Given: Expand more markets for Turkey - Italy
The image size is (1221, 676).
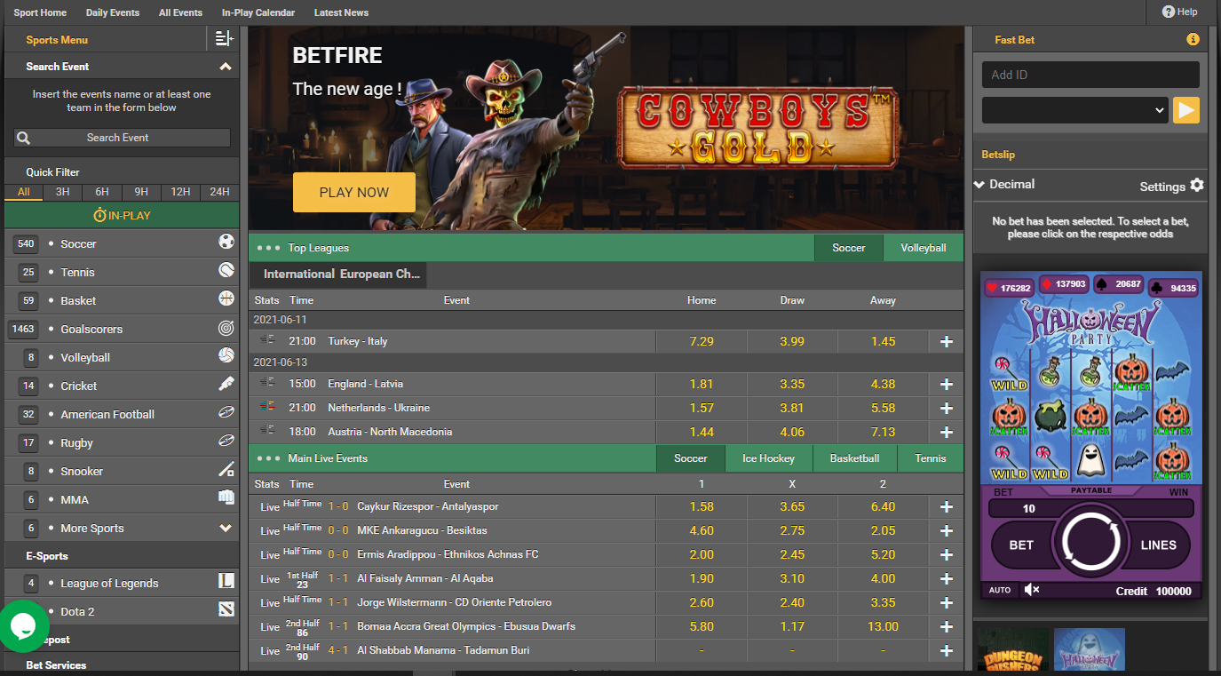Looking at the screenshot, I should 947,341.
